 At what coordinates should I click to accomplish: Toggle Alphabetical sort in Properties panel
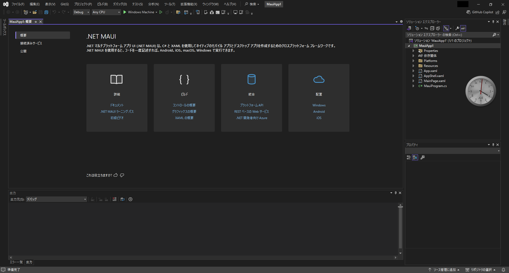(x=415, y=157)
